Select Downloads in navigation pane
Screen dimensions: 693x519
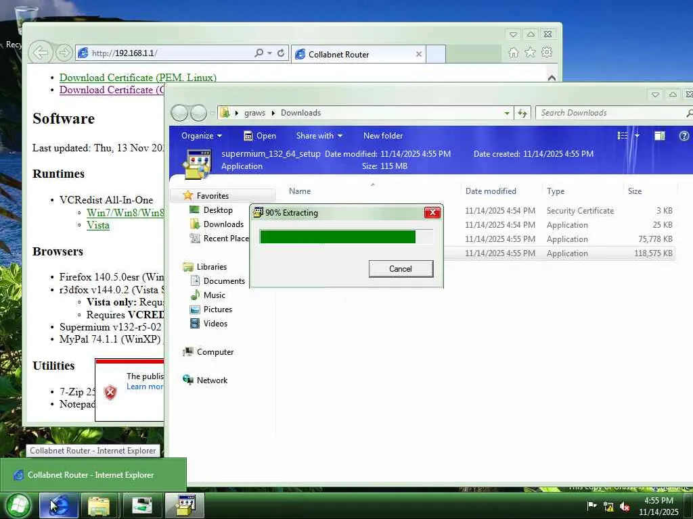pyautogui.click(x=223, y=224)
